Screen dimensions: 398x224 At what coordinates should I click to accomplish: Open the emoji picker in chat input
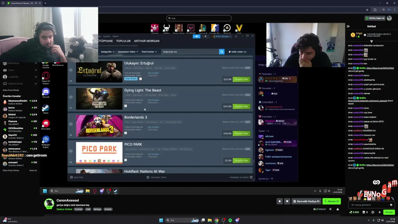point(391,205)
